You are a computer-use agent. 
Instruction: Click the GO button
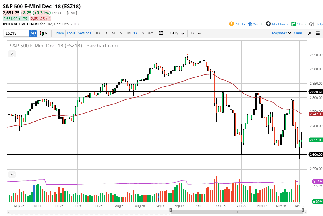click(x=33, y=33)
